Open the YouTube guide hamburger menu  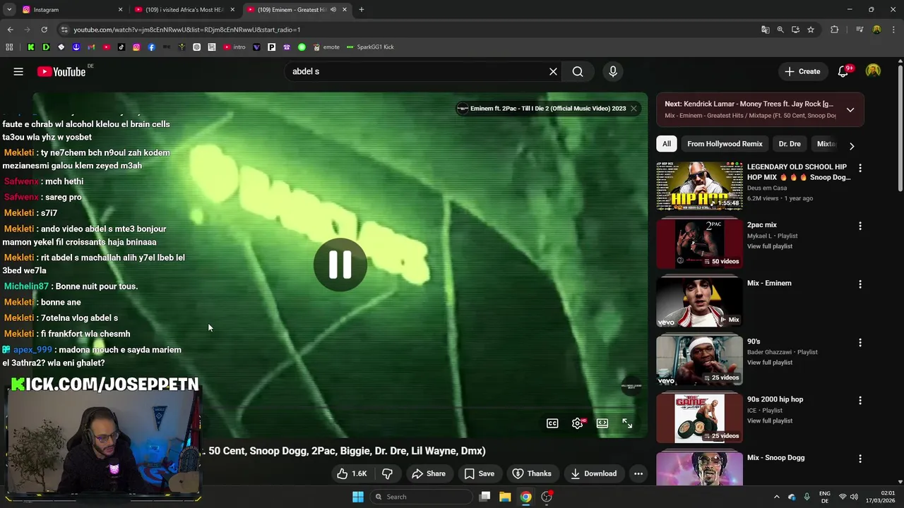pos(18,71)
